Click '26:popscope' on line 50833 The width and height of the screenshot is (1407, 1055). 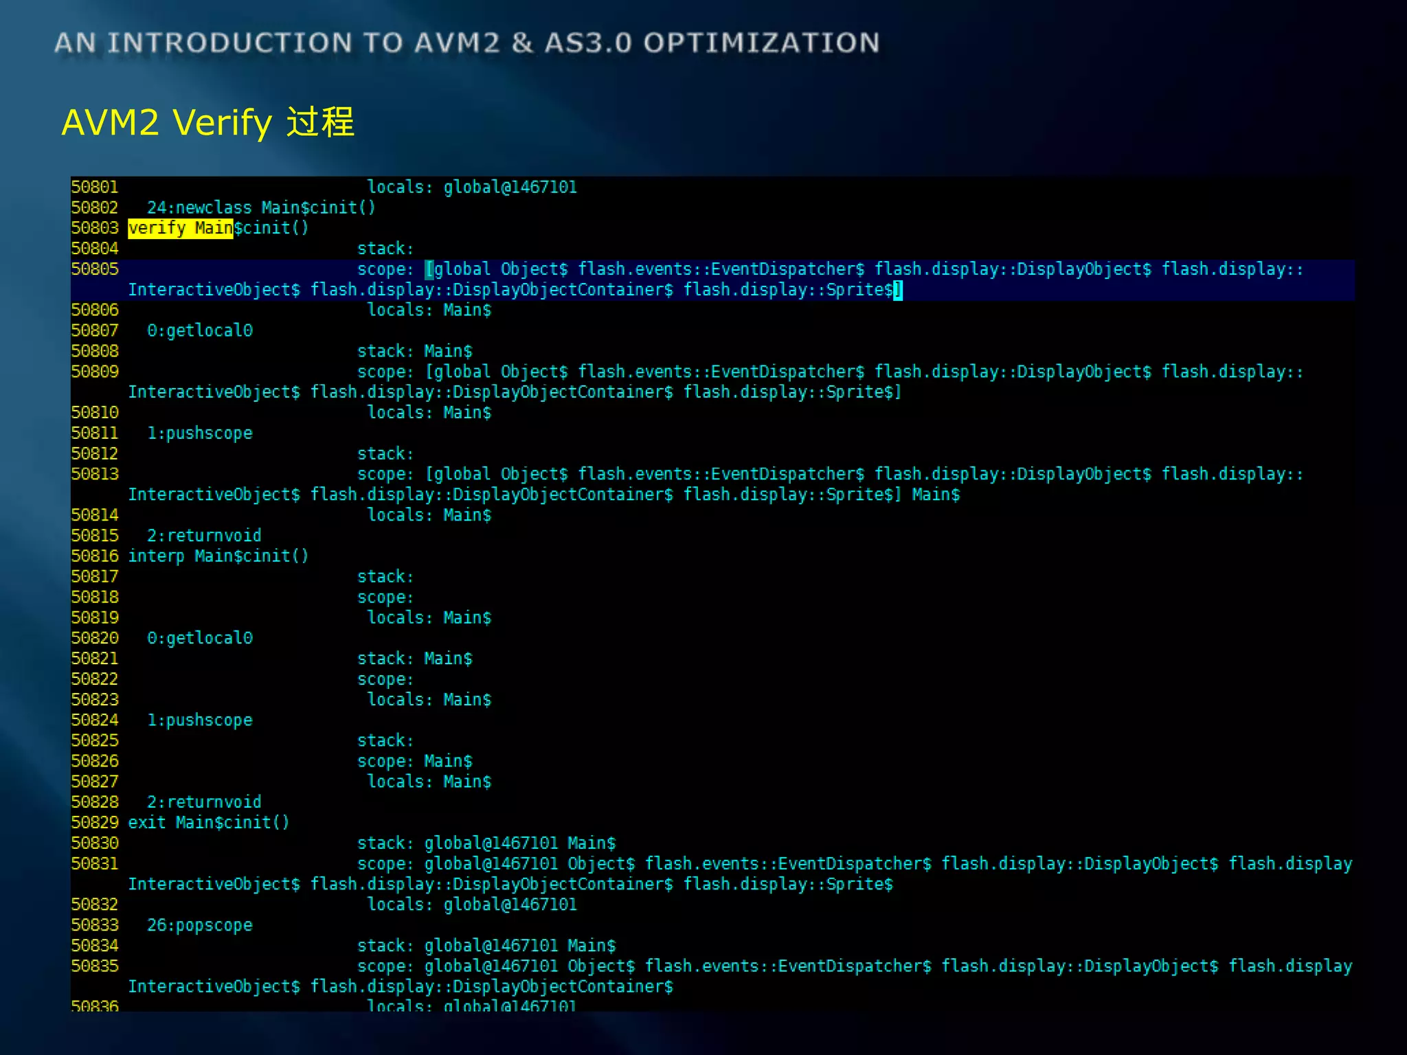(200, 926)
